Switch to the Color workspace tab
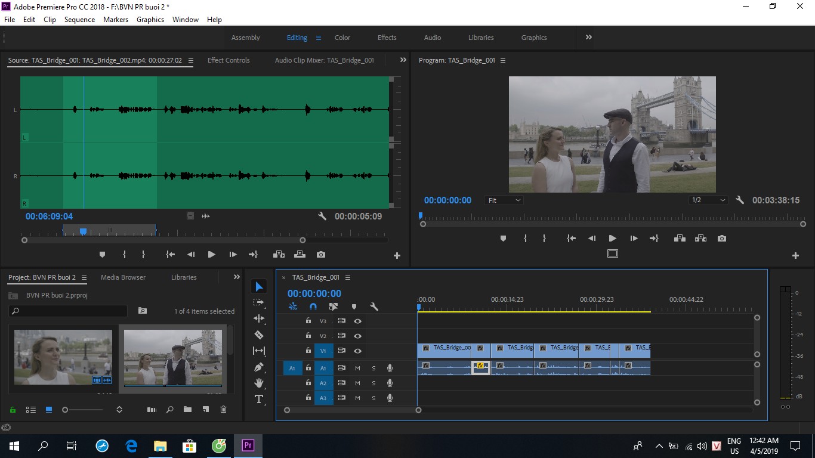 (342, 38)
